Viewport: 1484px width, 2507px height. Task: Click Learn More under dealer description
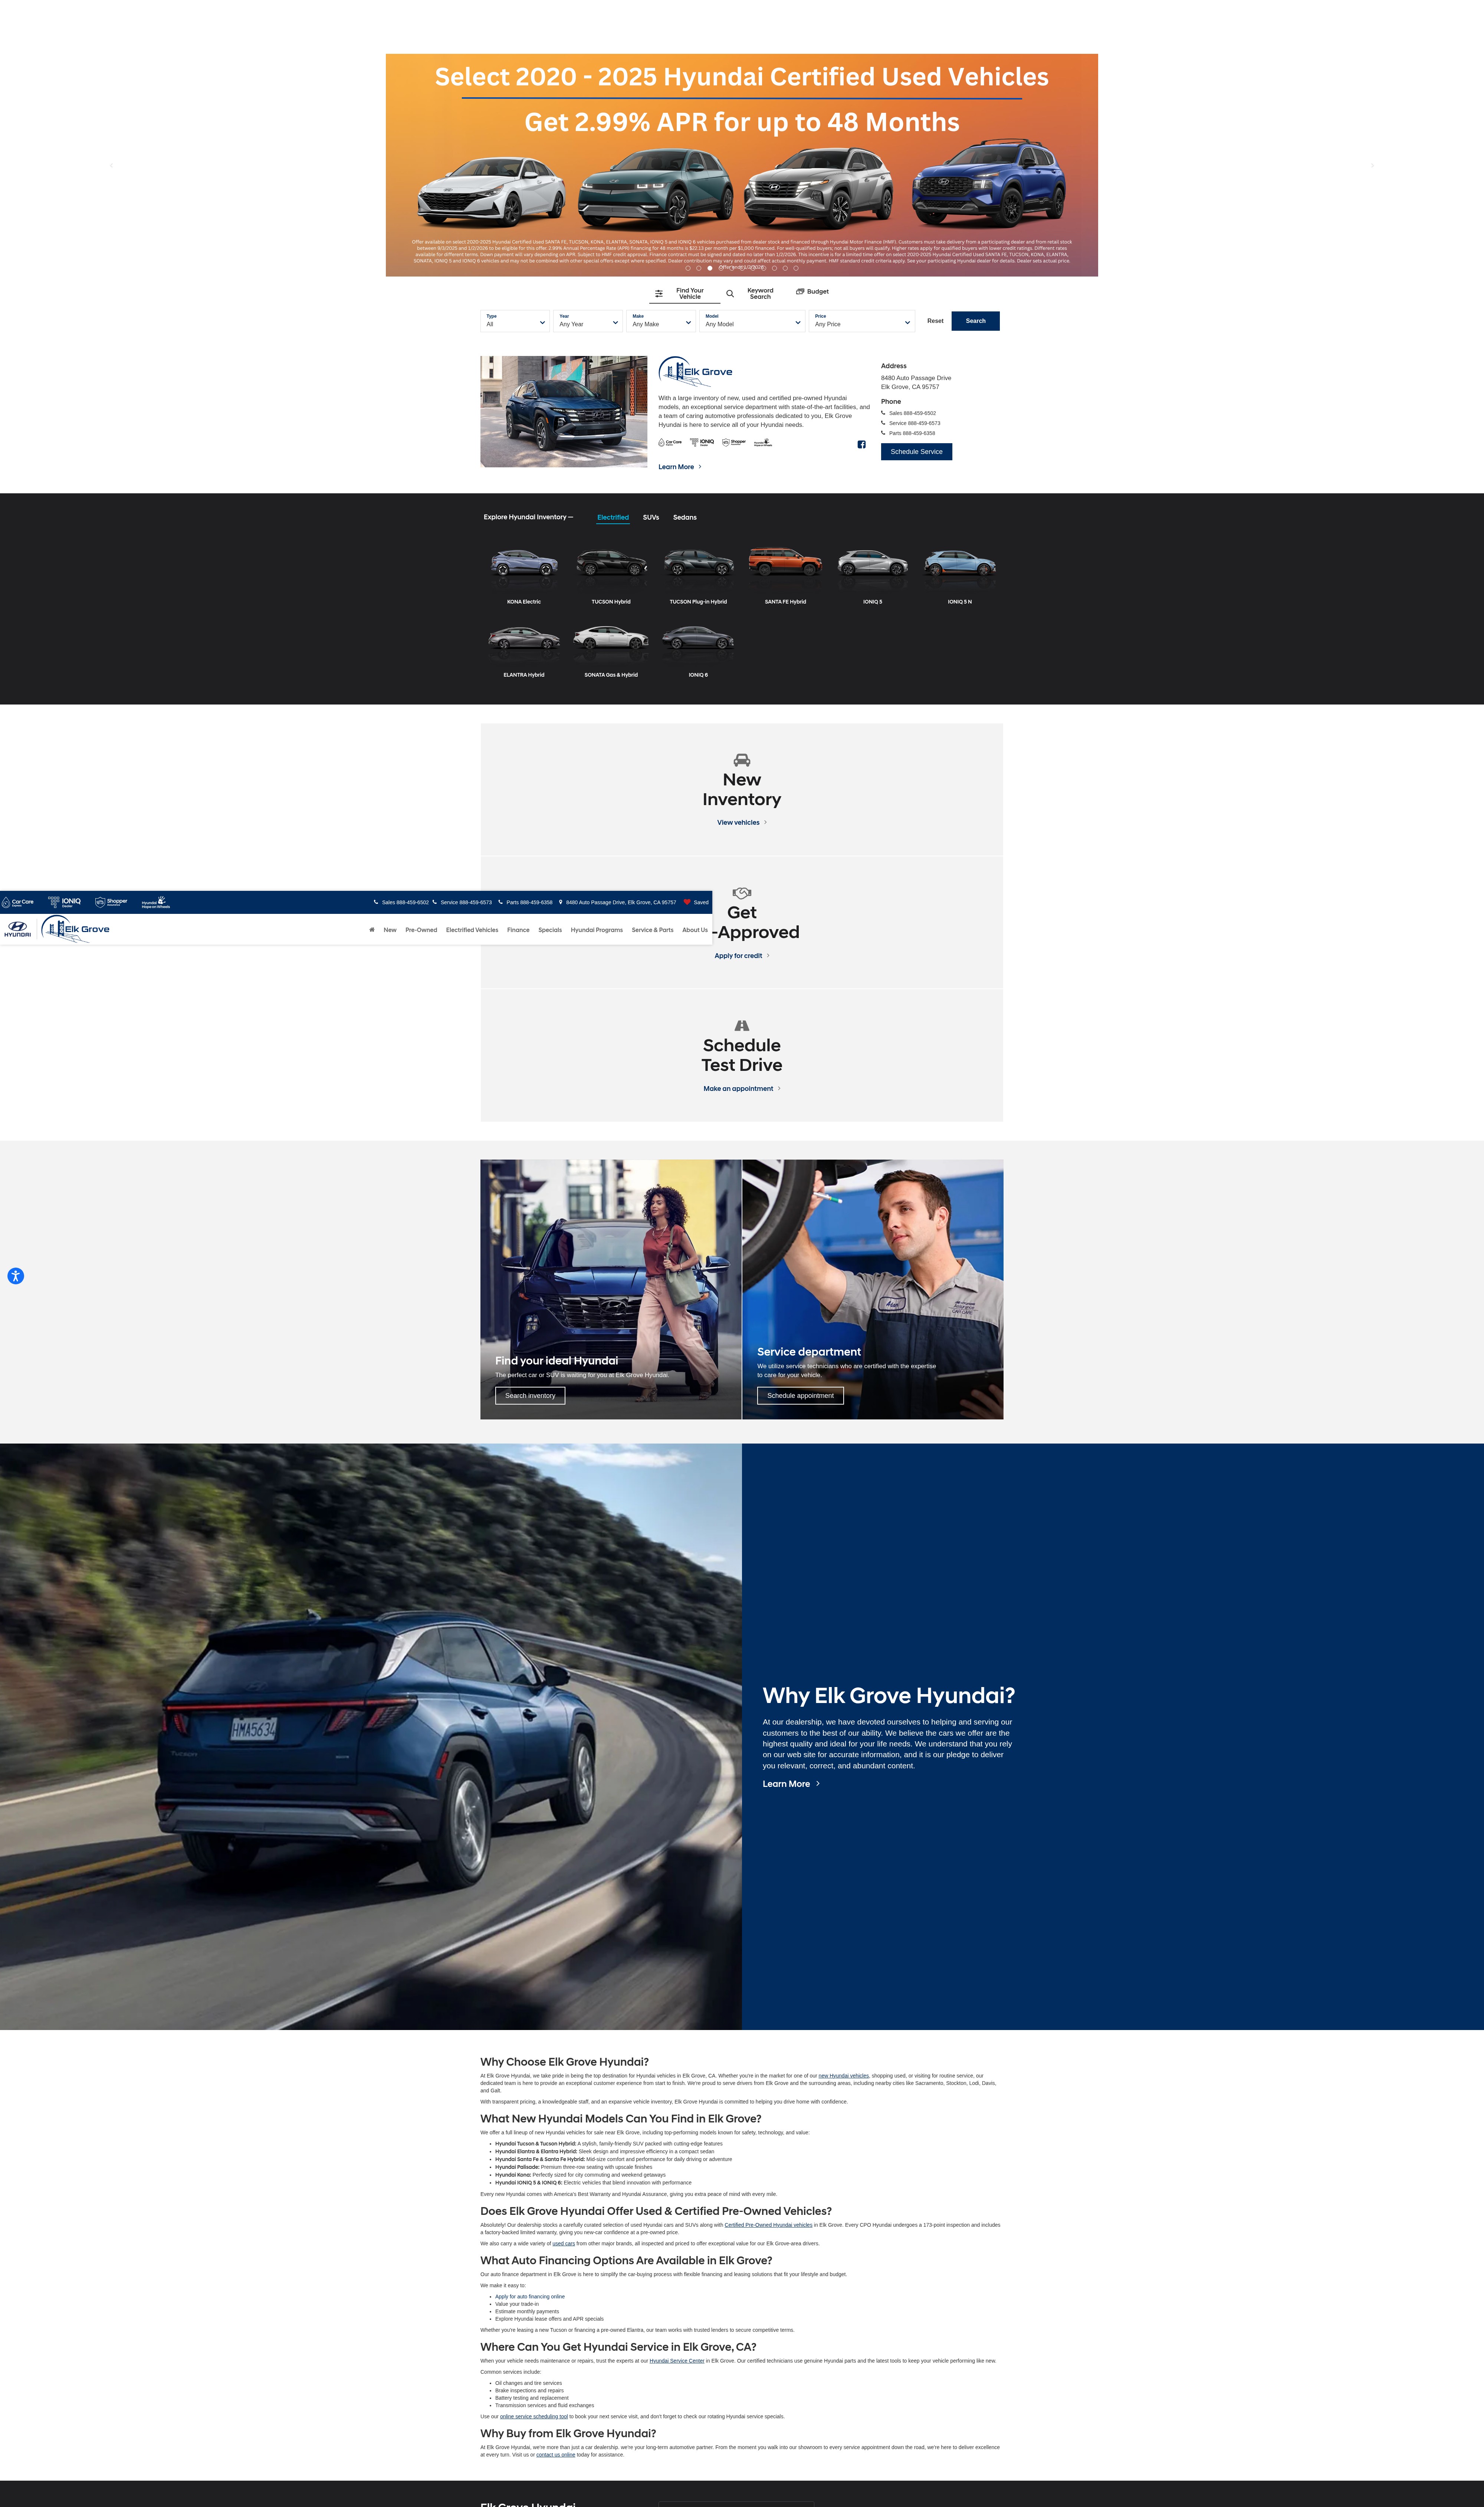click(680, 467)
